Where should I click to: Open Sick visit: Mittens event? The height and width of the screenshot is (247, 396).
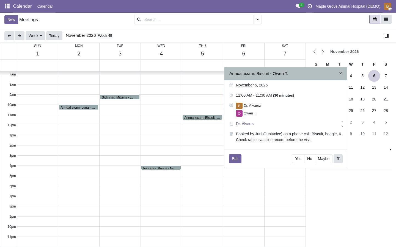point(120,97)
